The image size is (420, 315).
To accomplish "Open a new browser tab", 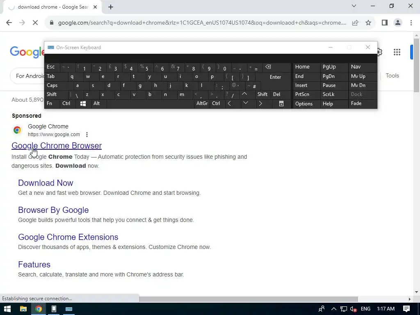I will 111,7.
